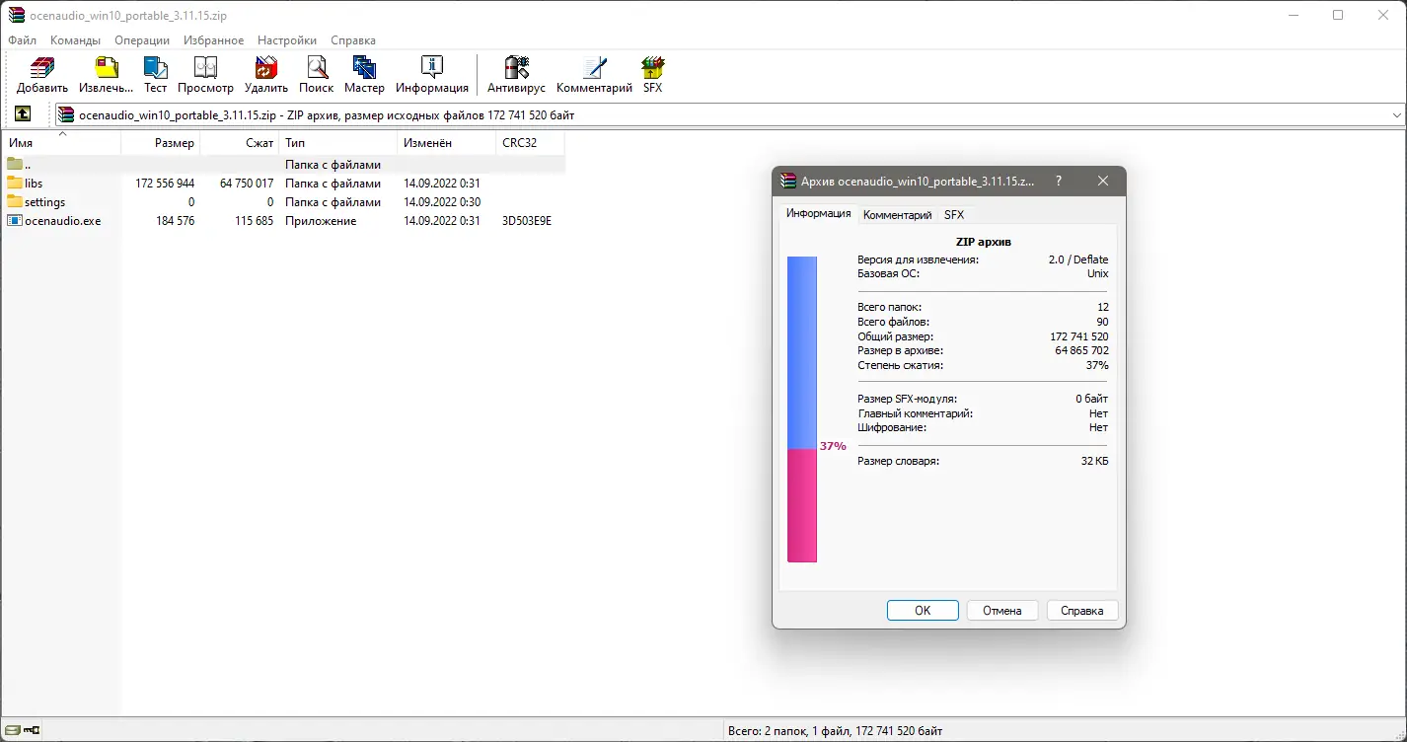The height and width of the screenshot is (742, 1407).
Task: Open the Комментарий toolbar tool
Action: pyautogui.click(x=594, y=68)
